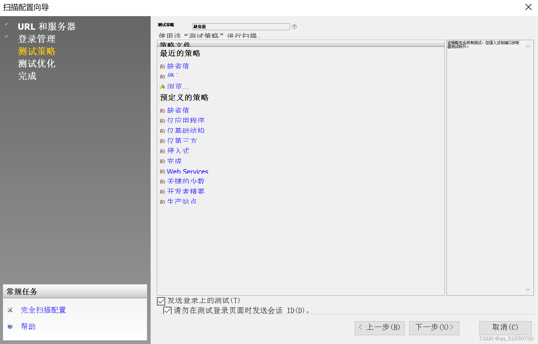
Task: Click the 策略文件 column header
Action: point(301,44)
